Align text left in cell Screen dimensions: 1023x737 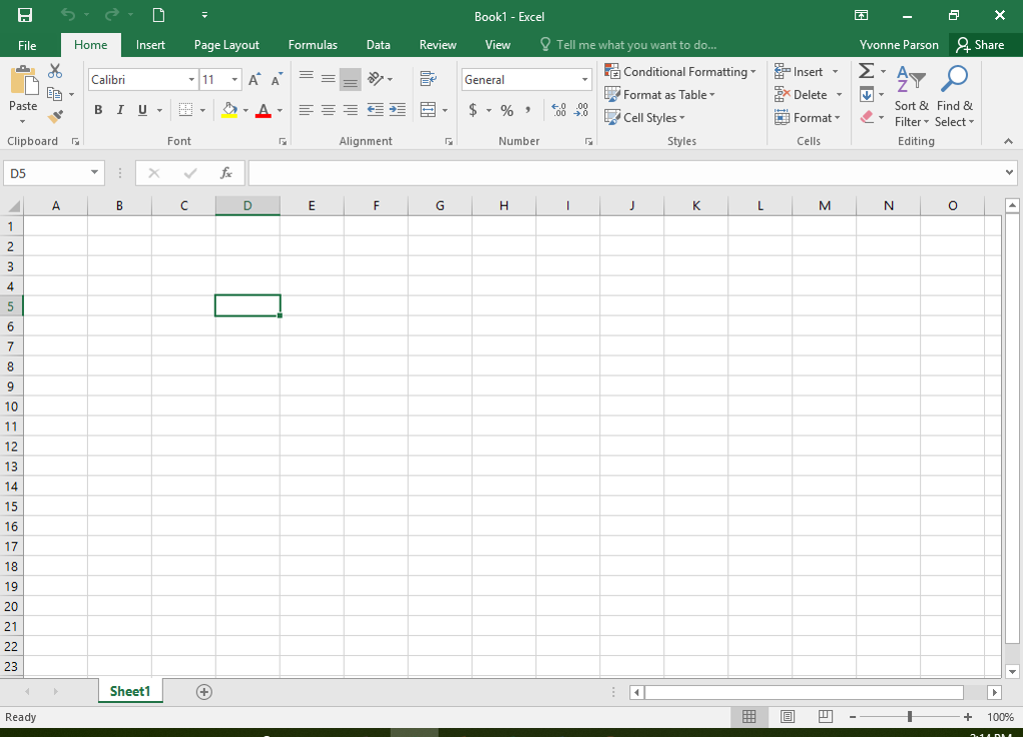(306, 110)
